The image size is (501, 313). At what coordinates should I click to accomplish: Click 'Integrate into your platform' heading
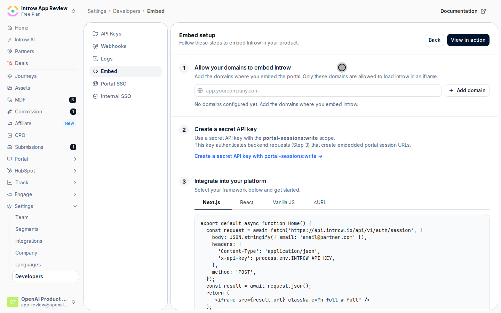tap(230, 181)
